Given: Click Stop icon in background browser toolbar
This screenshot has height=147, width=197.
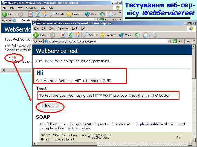Looking at the screenshot, I should pos(31,14).
